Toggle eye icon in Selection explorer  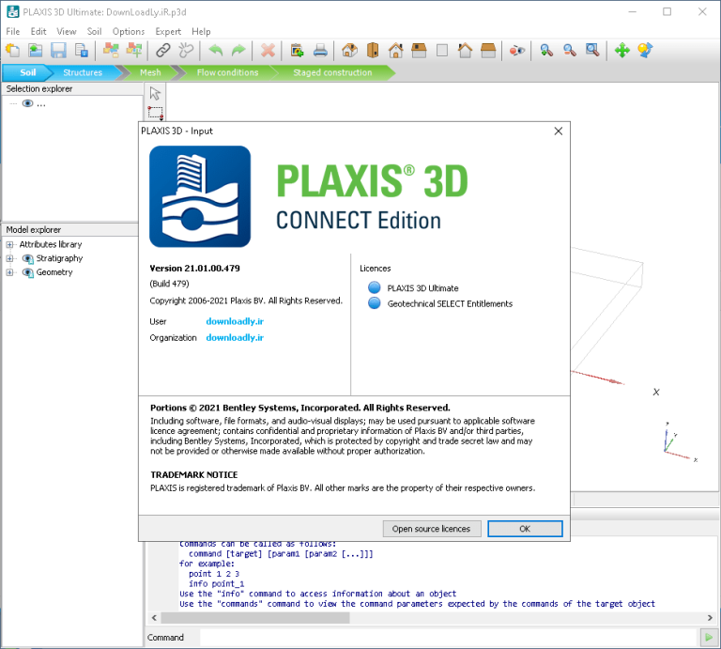(27, 103)
